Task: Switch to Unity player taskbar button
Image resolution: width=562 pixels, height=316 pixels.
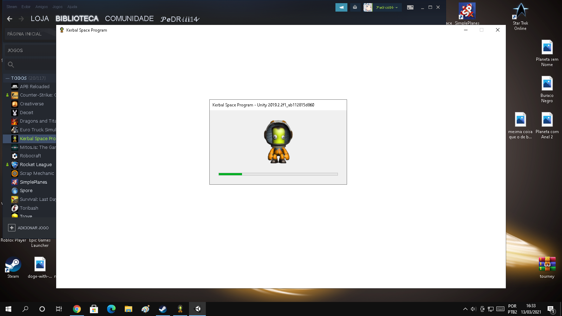Action: coord(197,309)
